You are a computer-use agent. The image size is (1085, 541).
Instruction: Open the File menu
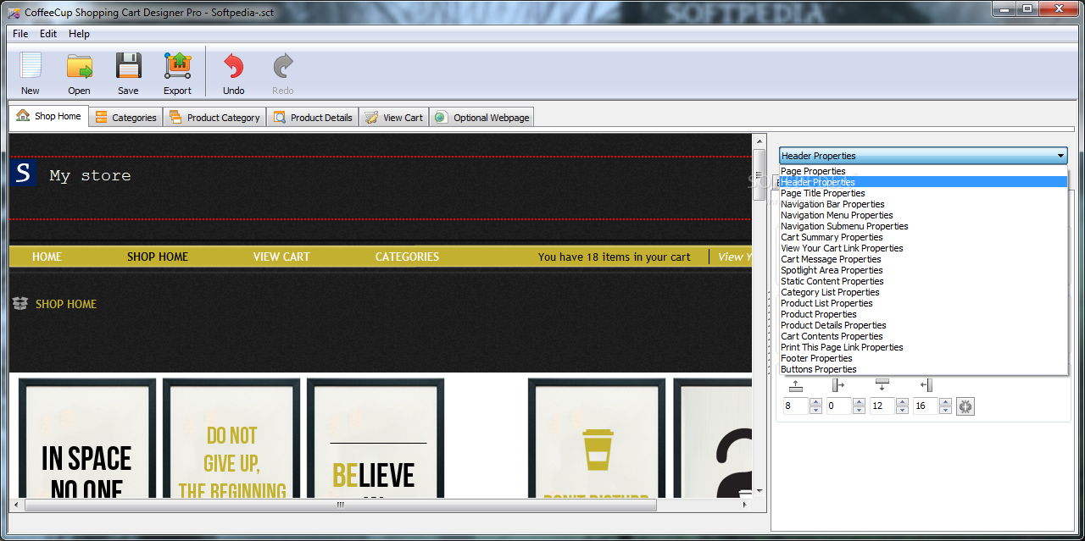coord(20,34)
